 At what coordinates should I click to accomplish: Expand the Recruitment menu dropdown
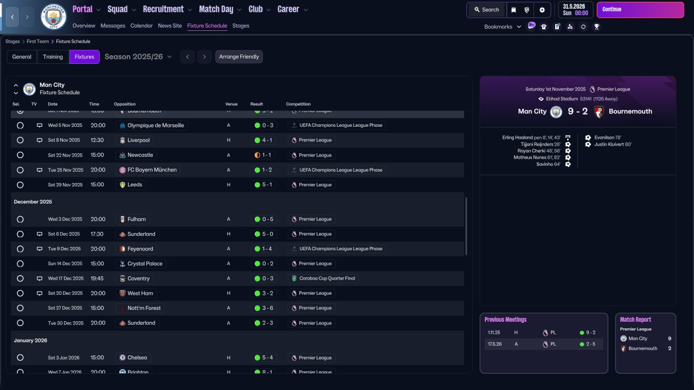coord(189,10)
